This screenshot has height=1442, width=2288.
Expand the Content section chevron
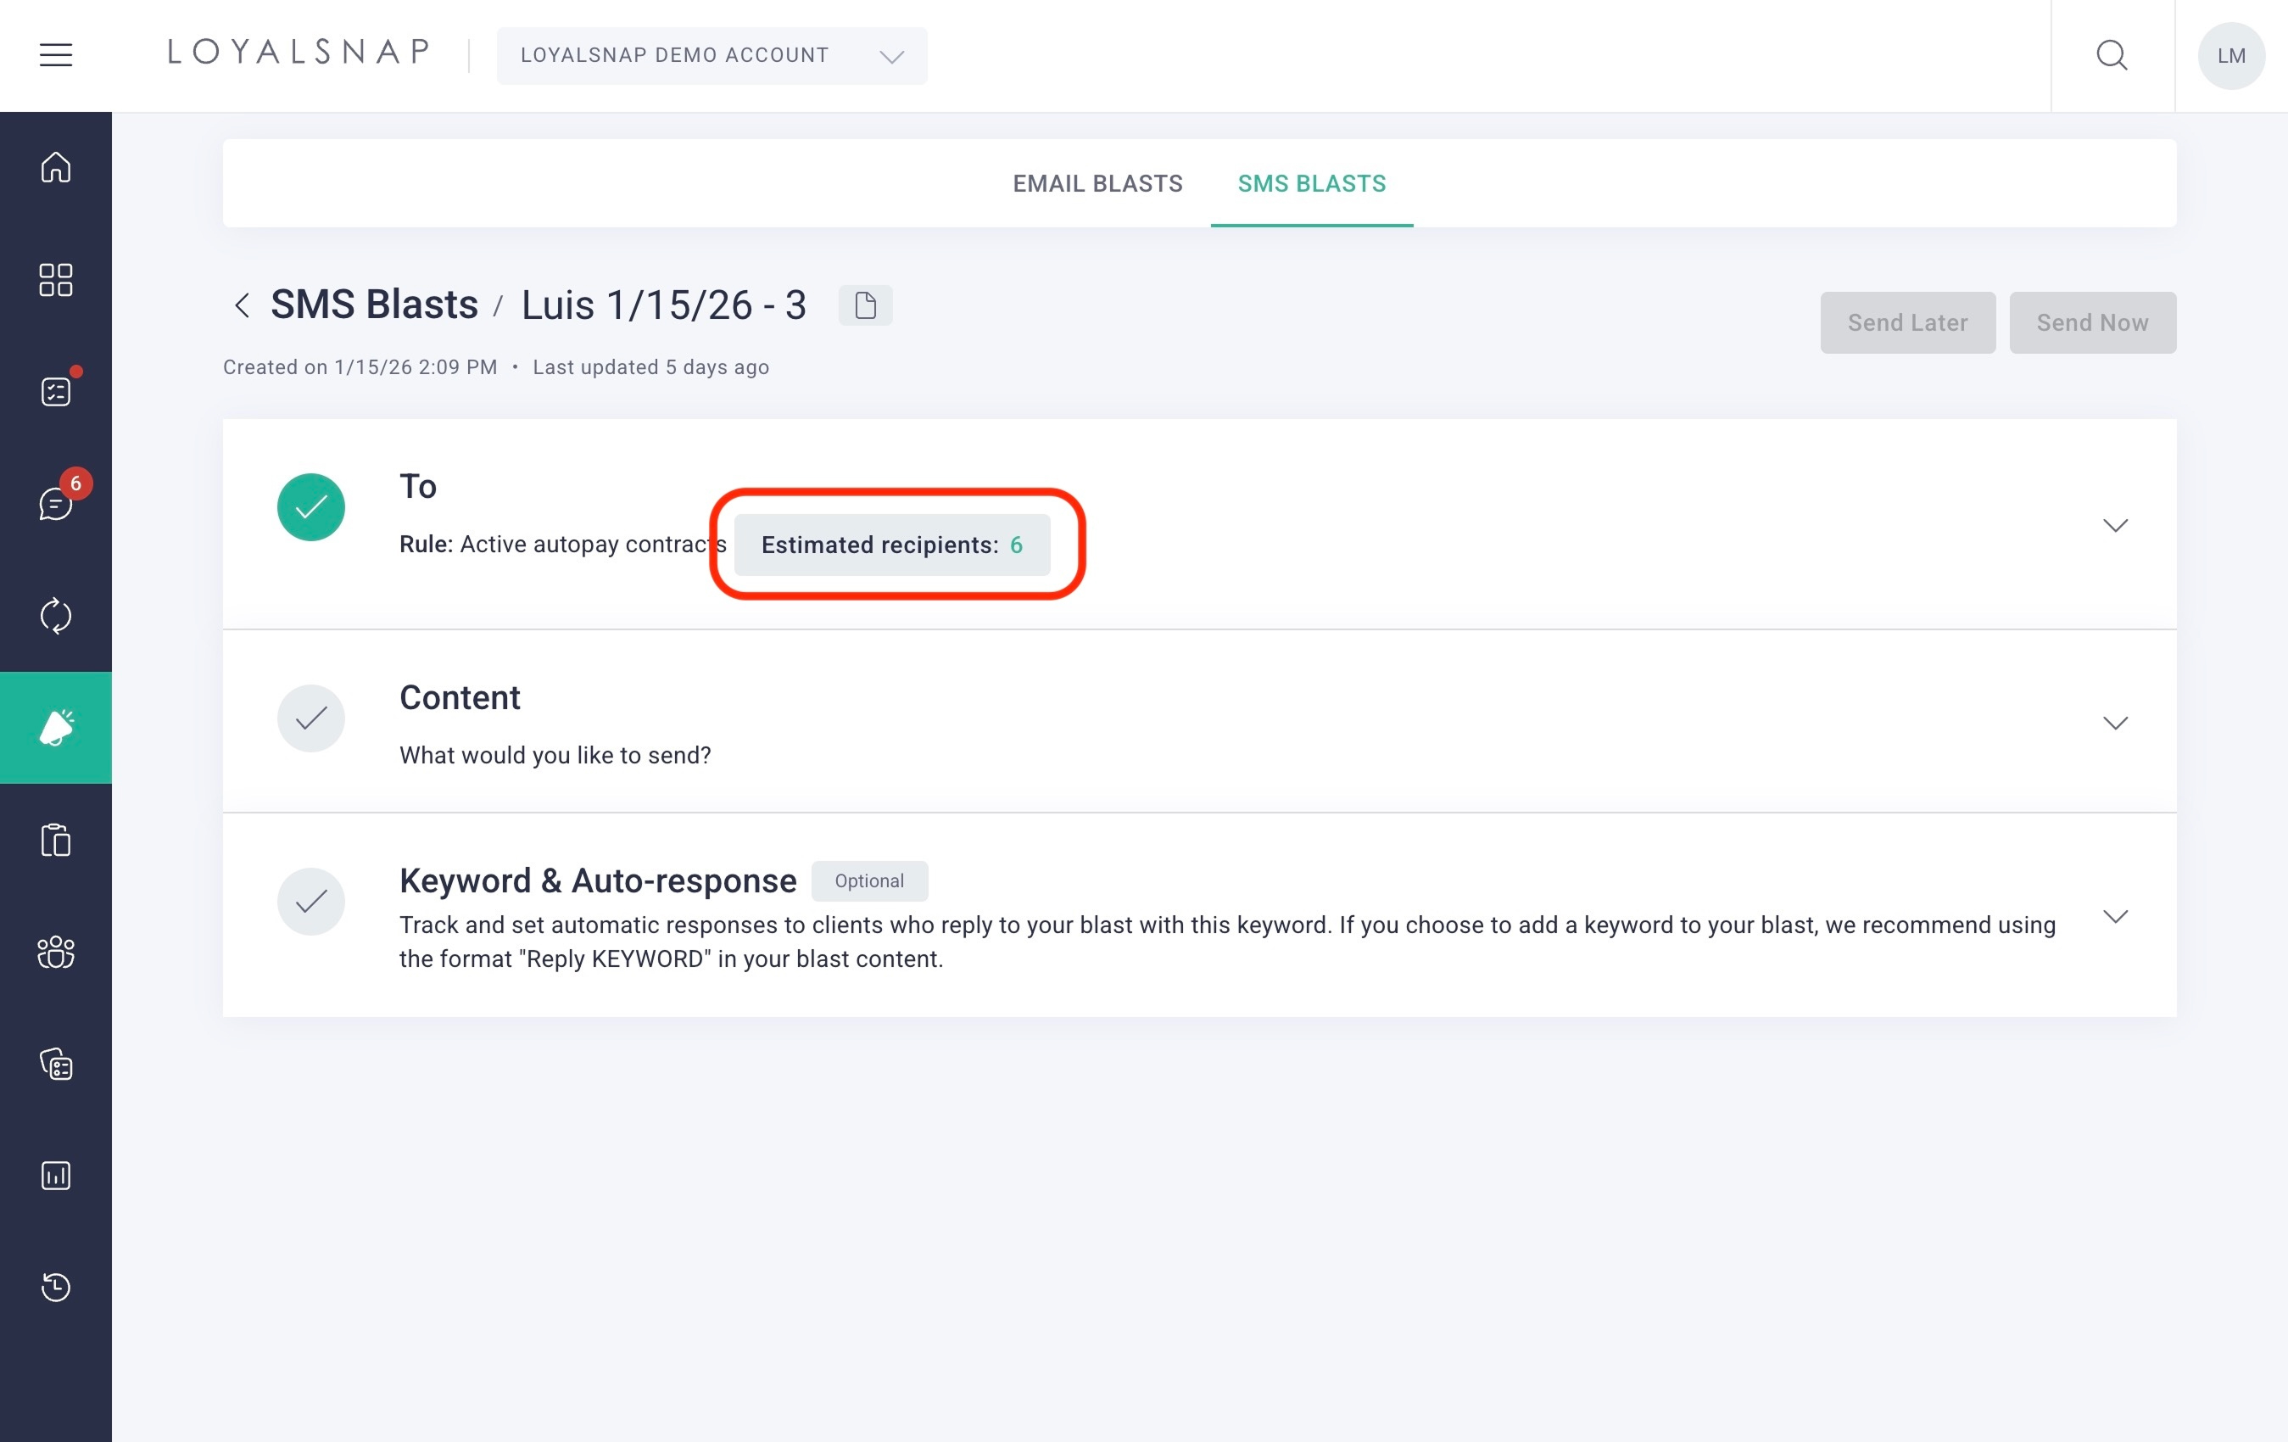pyautogui.click(x=2114, y=723)
